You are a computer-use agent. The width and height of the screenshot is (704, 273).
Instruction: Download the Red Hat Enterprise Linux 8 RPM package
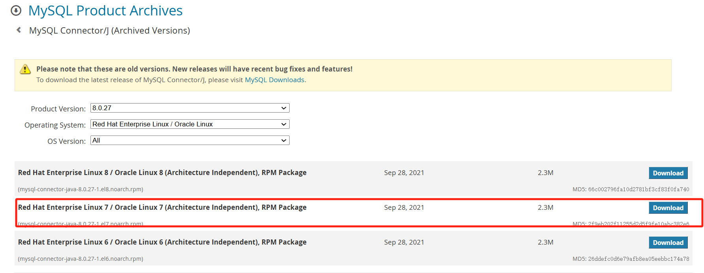[x=668, y=173]
